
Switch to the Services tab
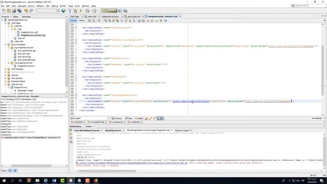point(26,16)
